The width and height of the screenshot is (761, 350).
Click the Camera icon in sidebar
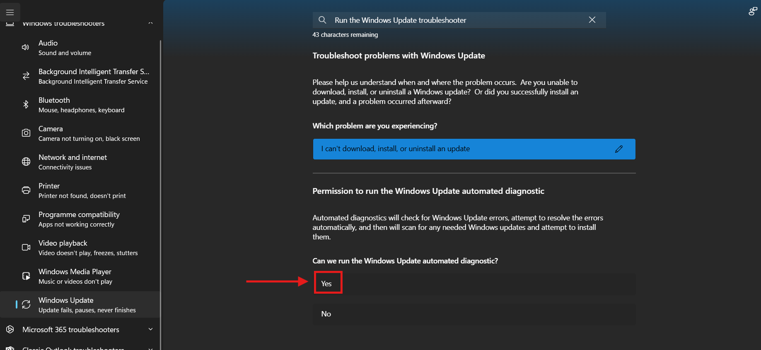(26, 133)
